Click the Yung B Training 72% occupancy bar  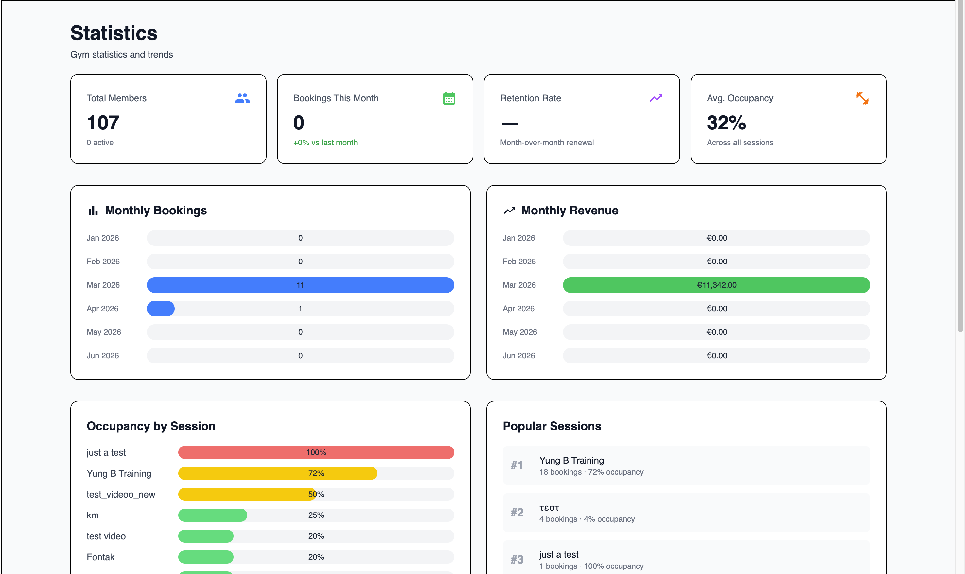click(316, 473)
